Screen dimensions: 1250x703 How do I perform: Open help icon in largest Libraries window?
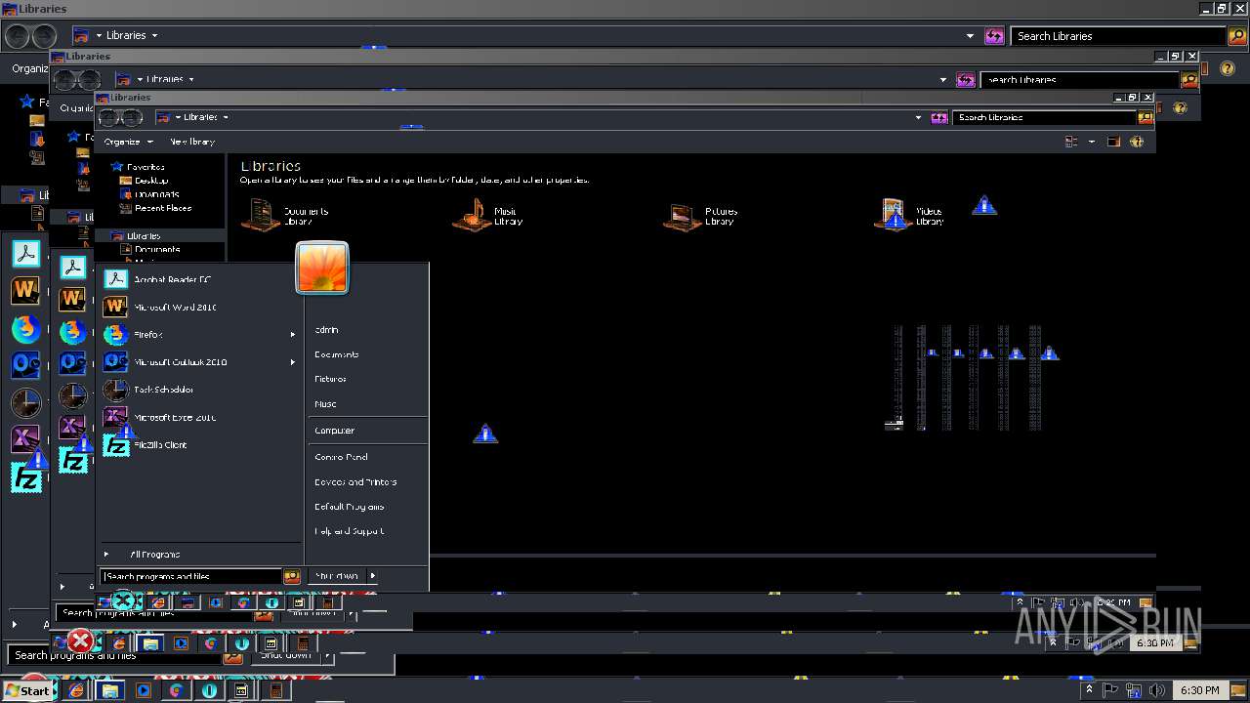point(1228,69)
